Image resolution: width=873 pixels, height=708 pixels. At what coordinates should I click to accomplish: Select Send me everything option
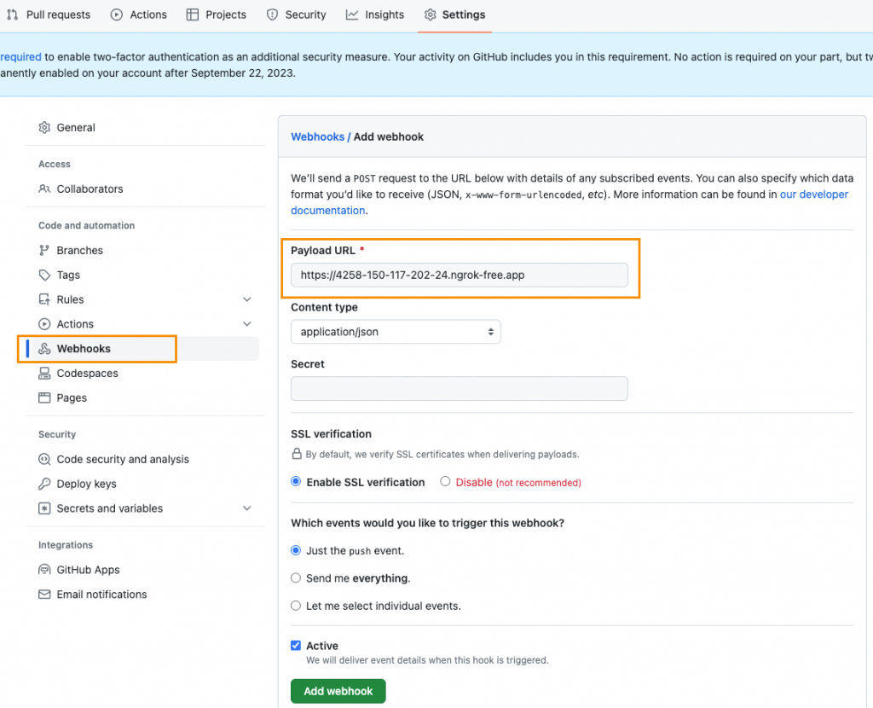point(296,578)
